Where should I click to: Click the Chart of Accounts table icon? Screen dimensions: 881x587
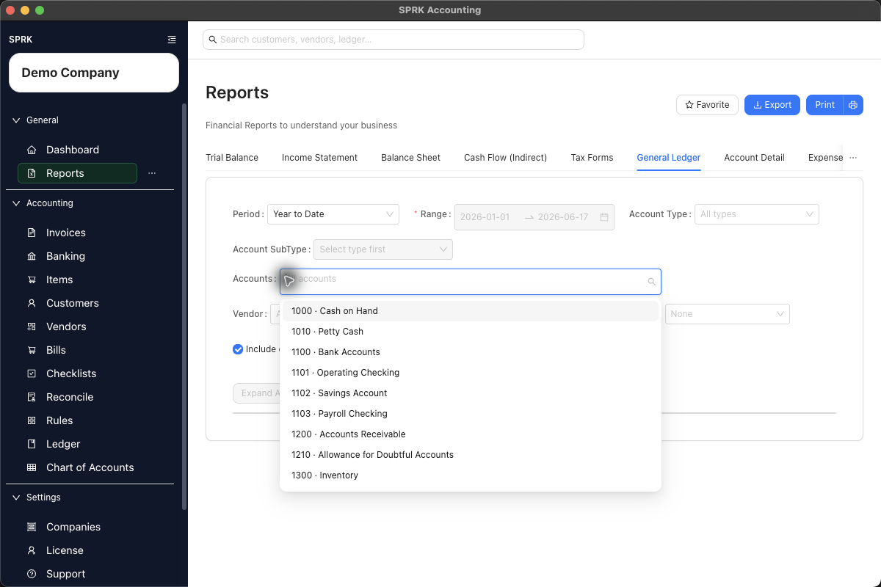tap(32, 467)
